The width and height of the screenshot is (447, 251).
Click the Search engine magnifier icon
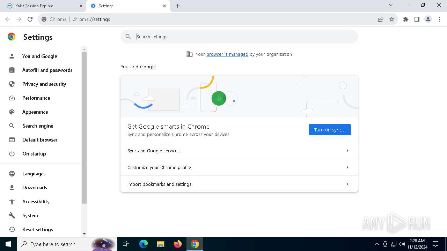(x=12, y=126)
